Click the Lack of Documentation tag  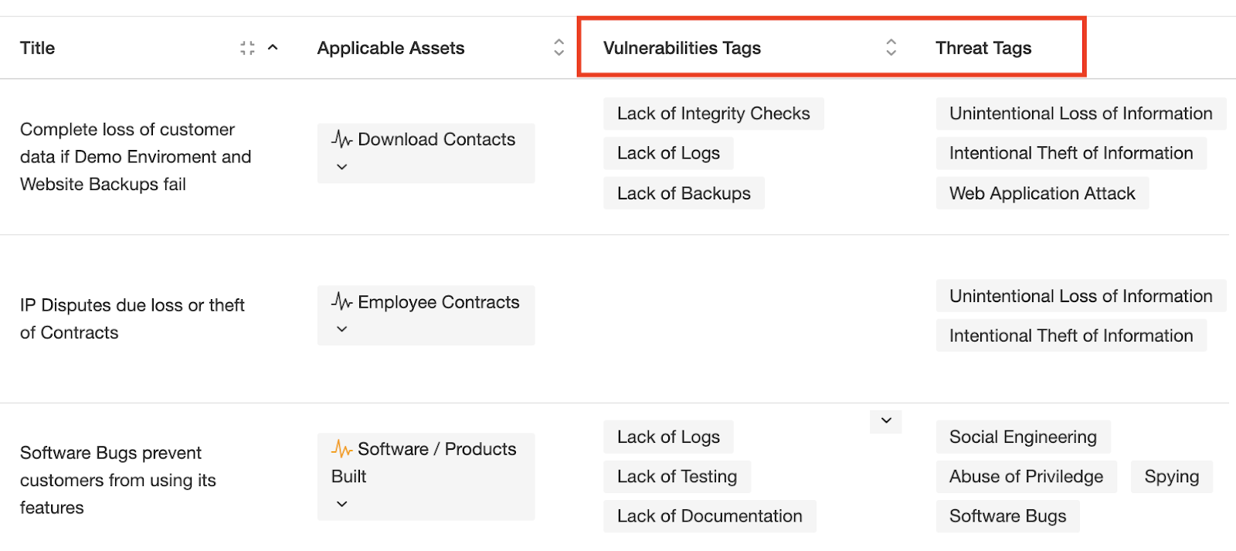(709, 516)
